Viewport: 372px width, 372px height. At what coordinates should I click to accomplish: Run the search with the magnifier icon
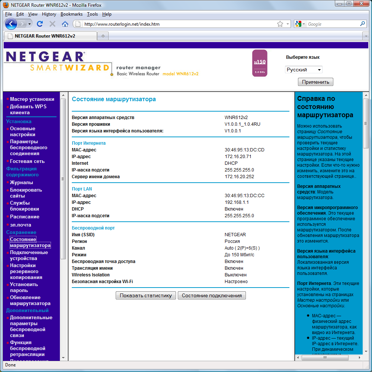362,23
